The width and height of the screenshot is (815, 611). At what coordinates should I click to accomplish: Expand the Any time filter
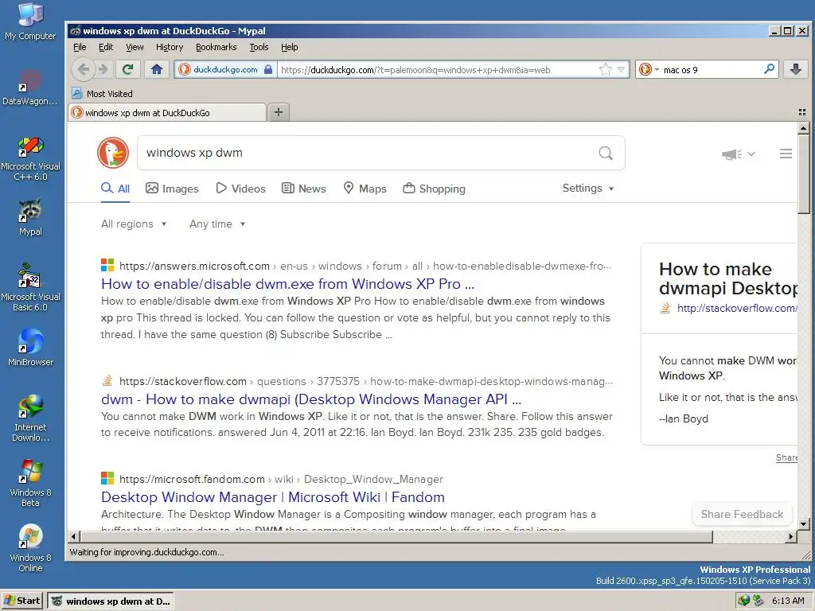[x=216, y=224]
